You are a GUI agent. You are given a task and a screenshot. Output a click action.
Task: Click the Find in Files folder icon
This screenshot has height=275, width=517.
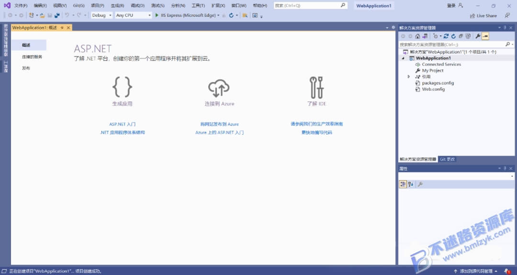245,15
